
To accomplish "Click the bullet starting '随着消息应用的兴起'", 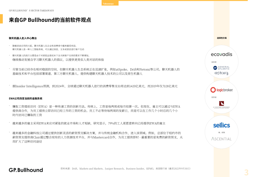I will pyautogui.click(x=45, y=46).
